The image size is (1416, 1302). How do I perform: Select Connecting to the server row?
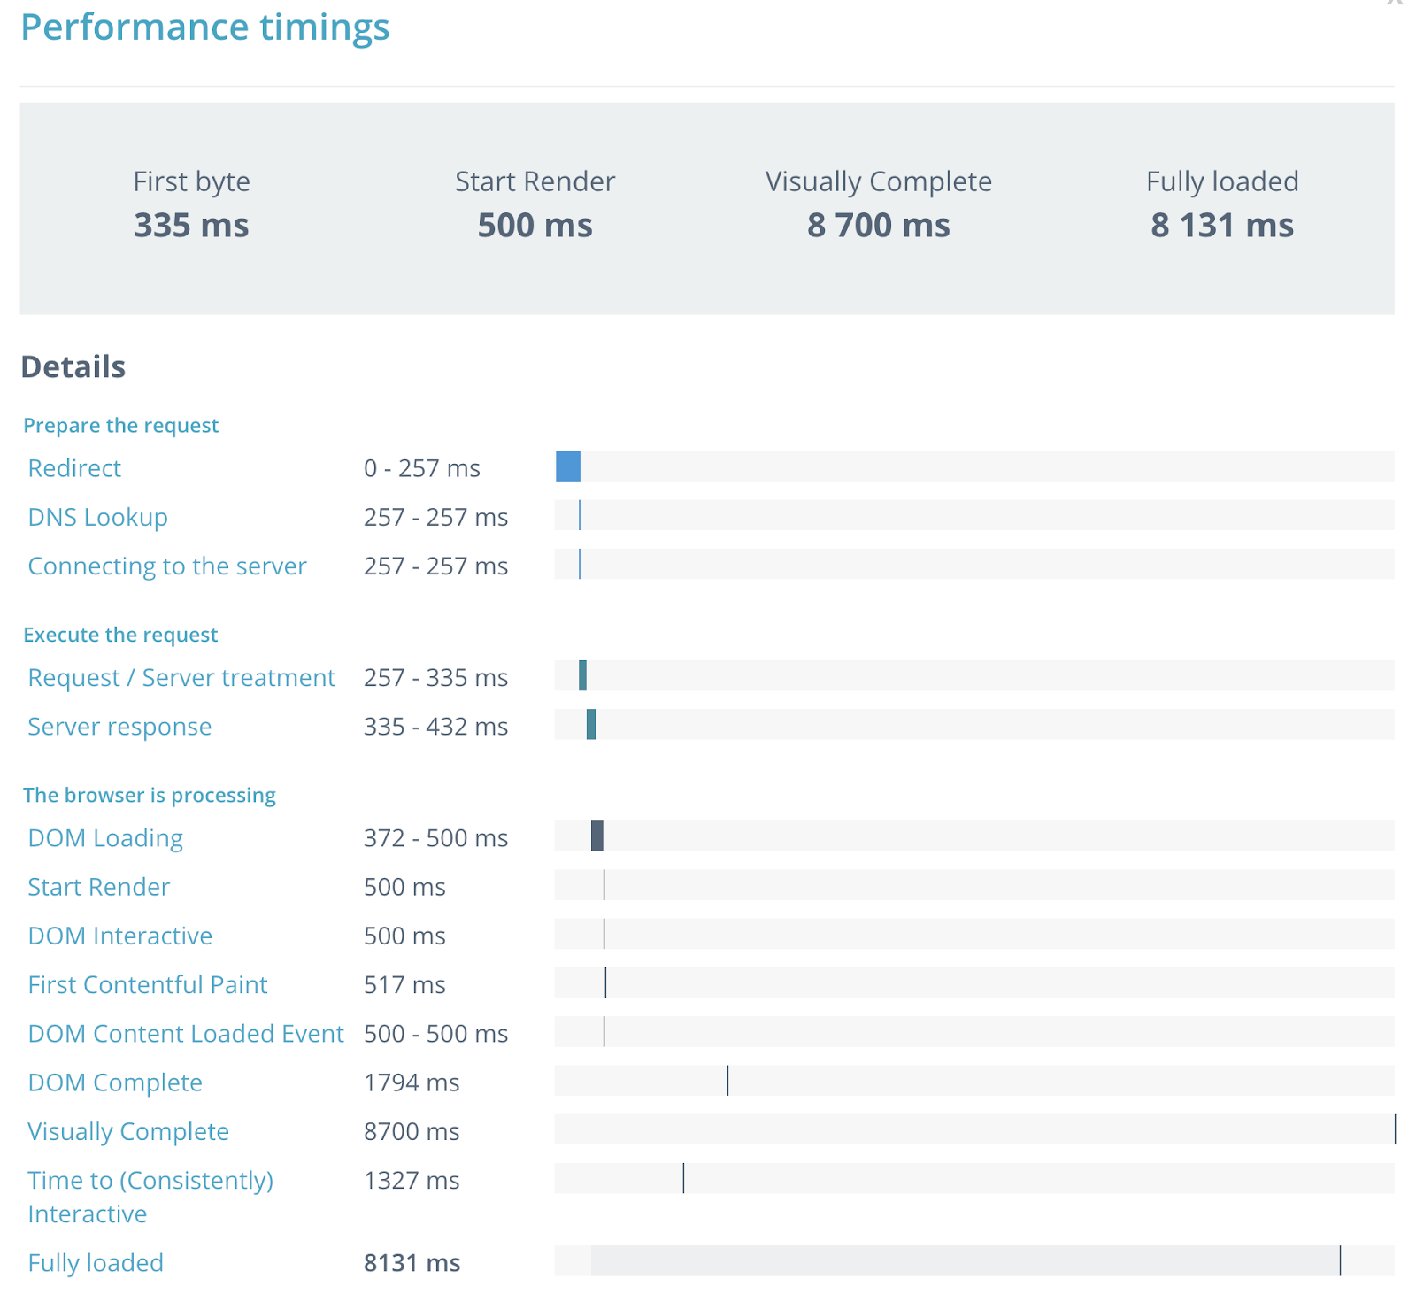click(x=167, y=566)
